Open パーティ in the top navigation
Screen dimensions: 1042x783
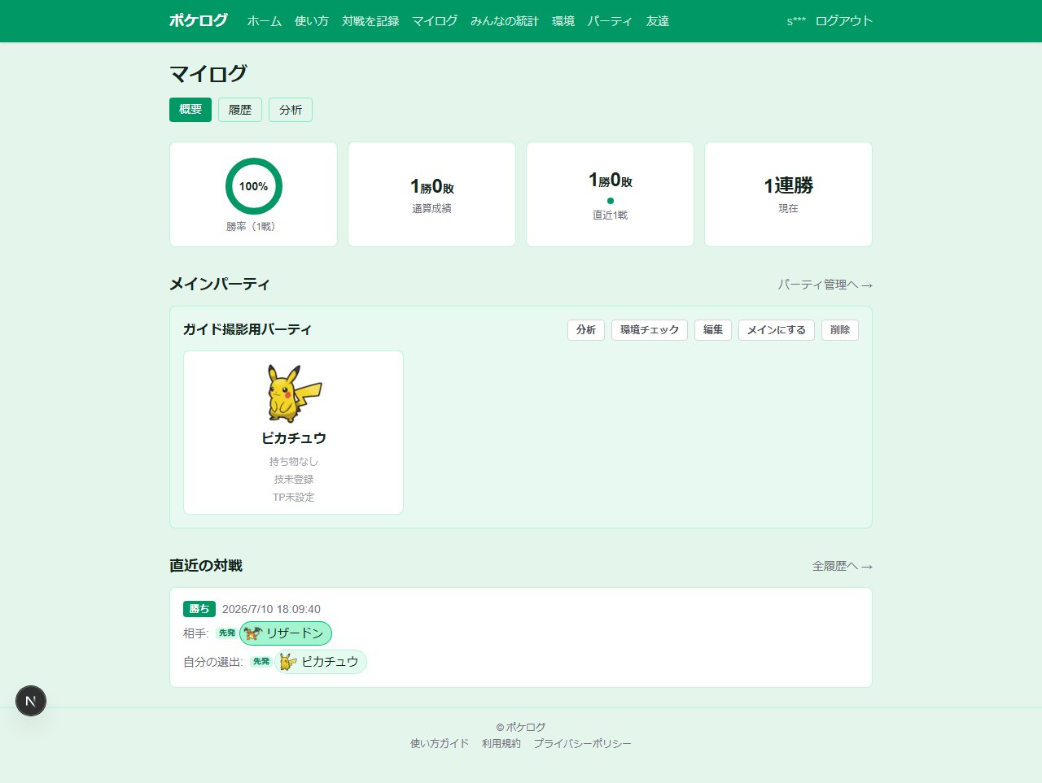[x=611, y=21]
